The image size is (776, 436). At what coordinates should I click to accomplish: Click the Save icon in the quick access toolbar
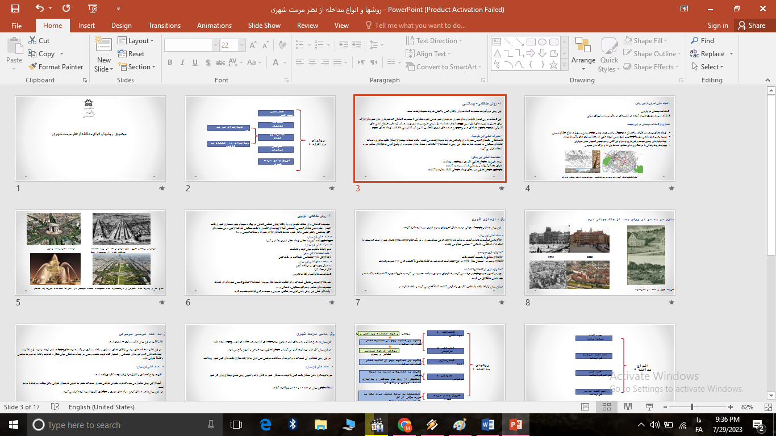pyautogui.click(x=15, y=9)
